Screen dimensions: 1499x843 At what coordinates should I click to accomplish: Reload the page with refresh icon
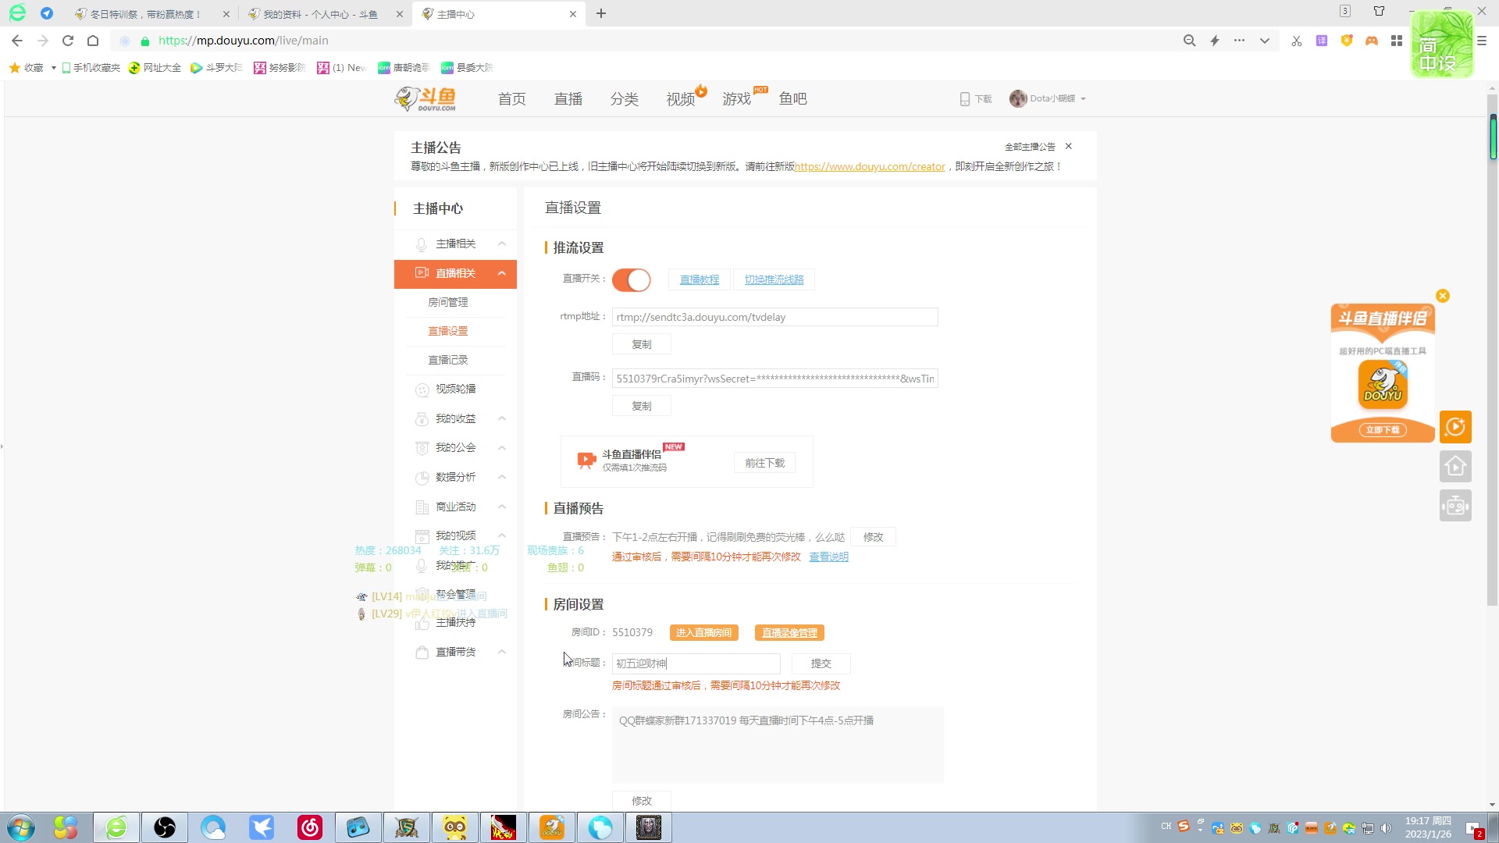point(68,41)
